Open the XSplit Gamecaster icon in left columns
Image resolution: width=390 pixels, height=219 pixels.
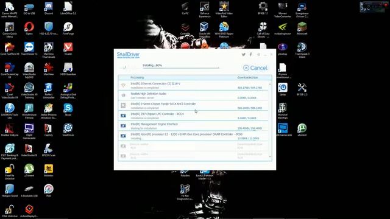pos(29,131)
